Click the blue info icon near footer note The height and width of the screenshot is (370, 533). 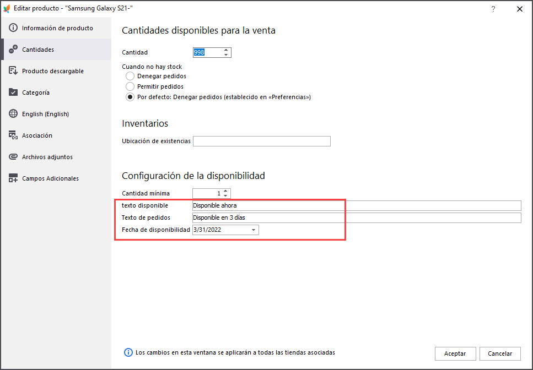coord(128,352)
